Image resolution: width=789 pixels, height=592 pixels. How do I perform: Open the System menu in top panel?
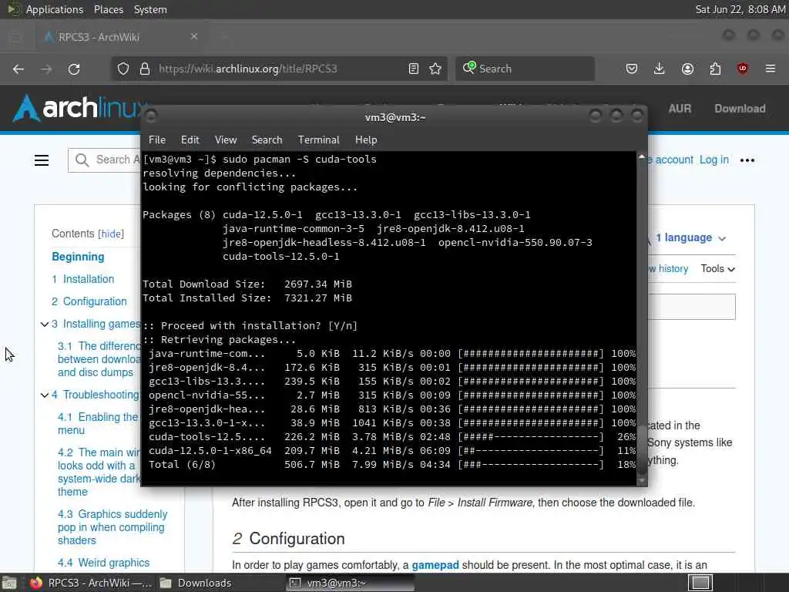click(150, 9)
